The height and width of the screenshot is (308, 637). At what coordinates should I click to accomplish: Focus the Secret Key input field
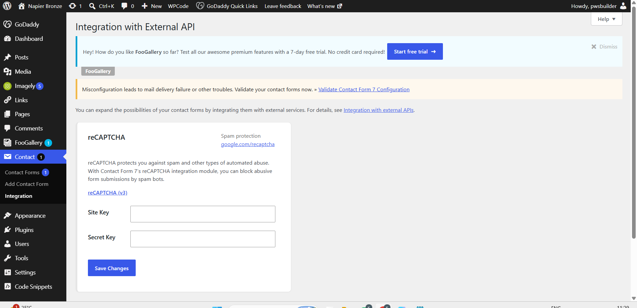pos(203,239)
